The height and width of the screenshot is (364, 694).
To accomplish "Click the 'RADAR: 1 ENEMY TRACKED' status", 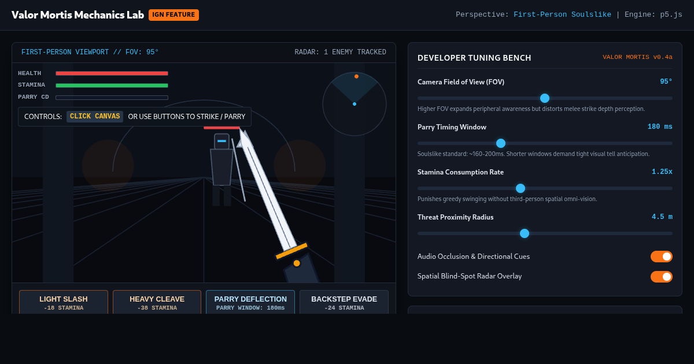I will point(340,53).
